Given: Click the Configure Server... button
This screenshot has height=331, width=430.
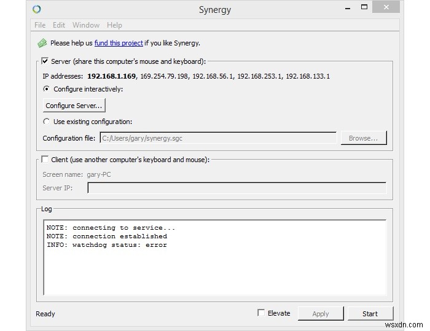Looking at the screenshot, I should (74, 106).
